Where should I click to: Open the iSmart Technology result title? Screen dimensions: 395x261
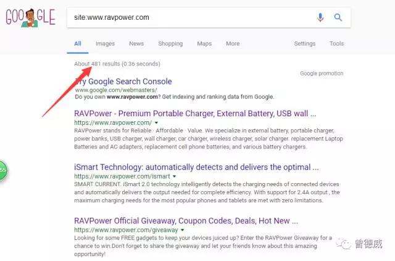click(x=196, y=167)
